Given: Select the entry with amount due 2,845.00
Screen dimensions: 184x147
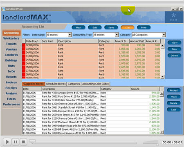Looking at the screenshot, I should (x=91, y=60).
